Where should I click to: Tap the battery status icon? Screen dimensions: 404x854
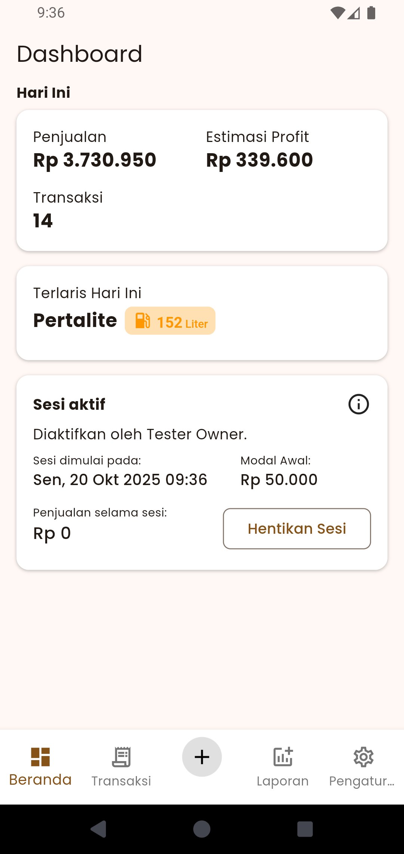(x=371, y=13)
